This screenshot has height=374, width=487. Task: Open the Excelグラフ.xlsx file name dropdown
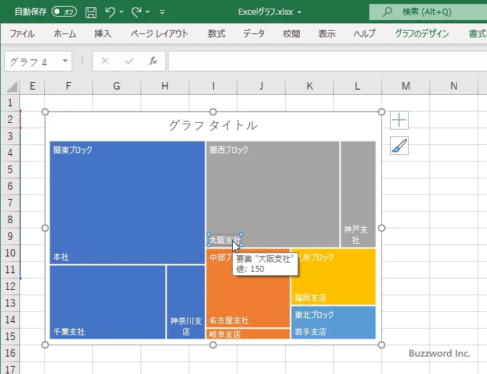(299, 13)
